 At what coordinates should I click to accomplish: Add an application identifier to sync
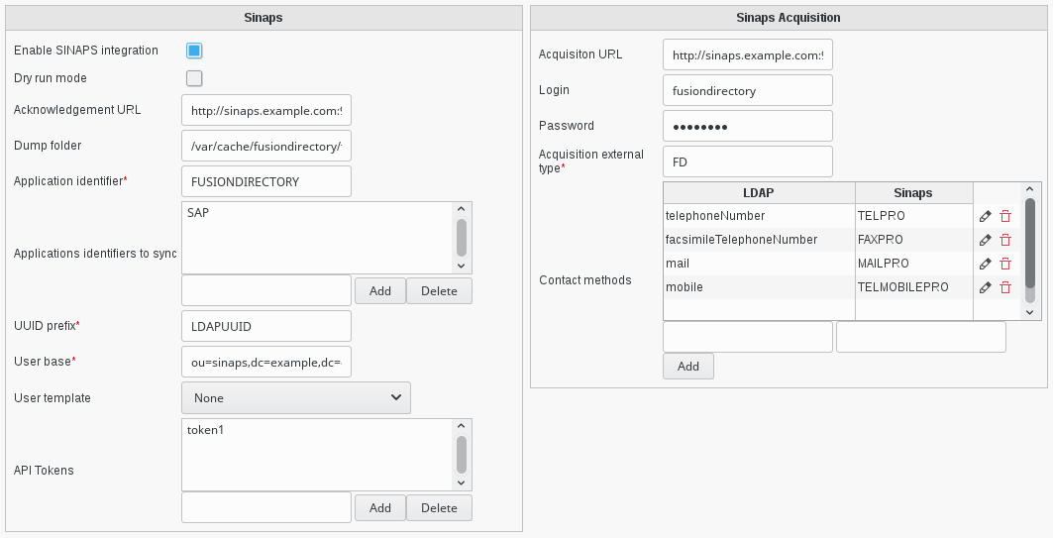coord(380,291)
